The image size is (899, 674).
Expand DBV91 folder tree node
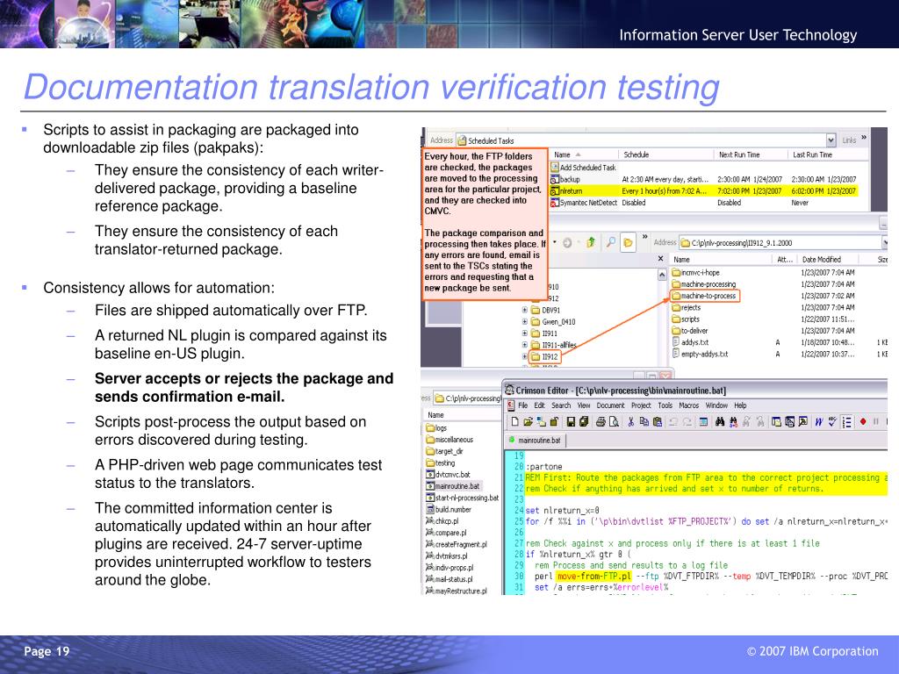[x=525, y=310]
